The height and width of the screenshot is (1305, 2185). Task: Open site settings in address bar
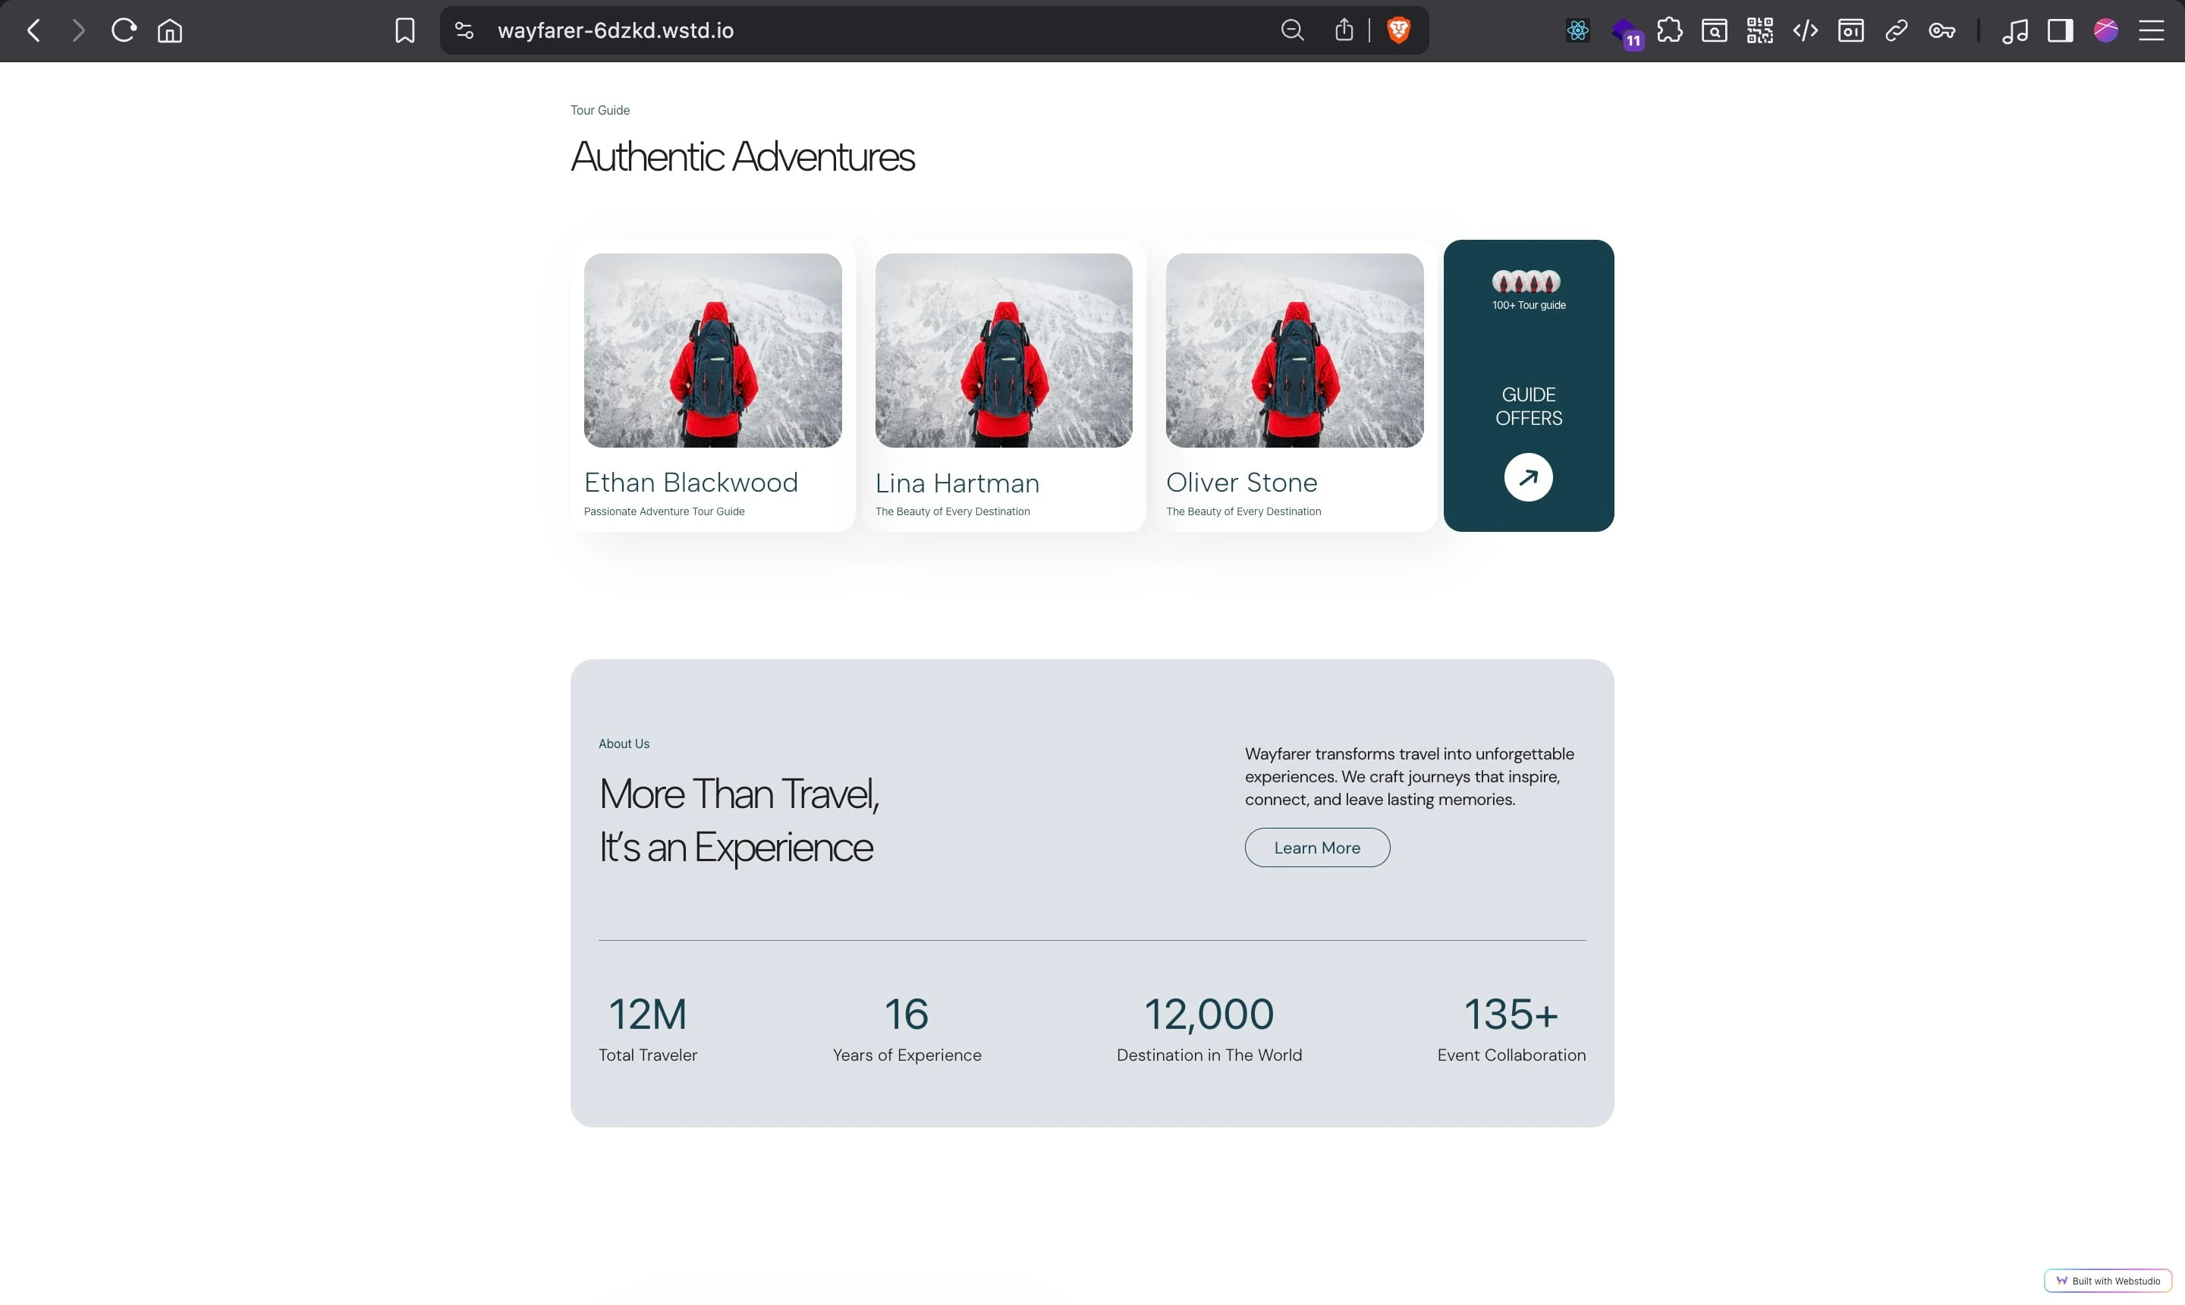[464, 31]
